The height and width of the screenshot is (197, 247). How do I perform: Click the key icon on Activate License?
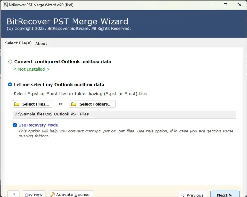[53, 195]
